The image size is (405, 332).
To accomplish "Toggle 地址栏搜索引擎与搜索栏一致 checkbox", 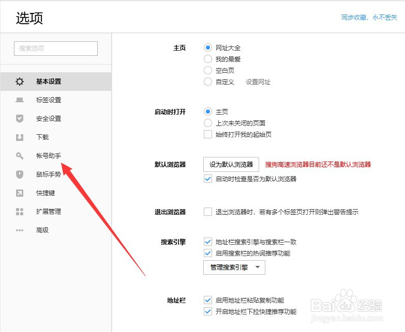I will [x=208, y=242].
